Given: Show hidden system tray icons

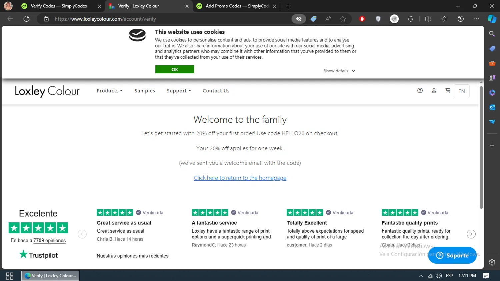Looking at the screenshot, I should coord(421,276).
